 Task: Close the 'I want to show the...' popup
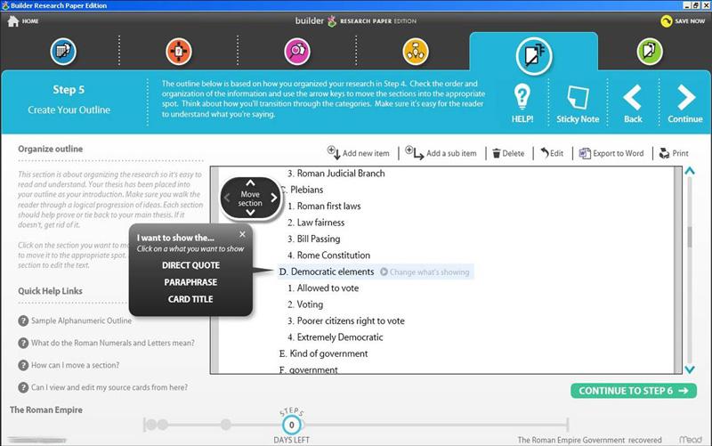pos(242,234)
